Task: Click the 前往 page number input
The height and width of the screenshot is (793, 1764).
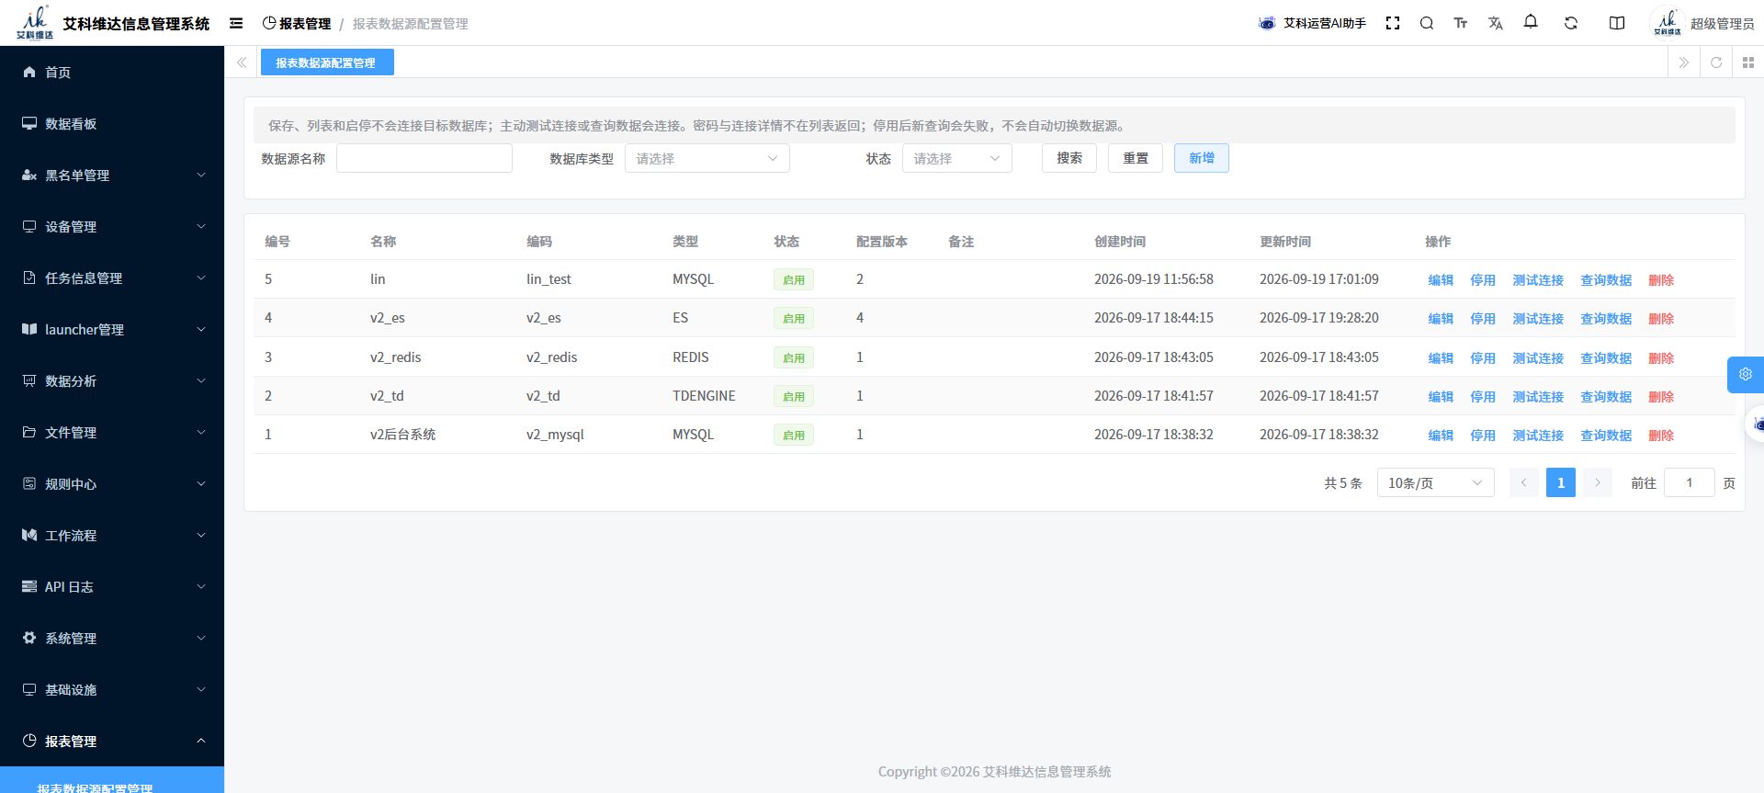Action: (1689, 482)
